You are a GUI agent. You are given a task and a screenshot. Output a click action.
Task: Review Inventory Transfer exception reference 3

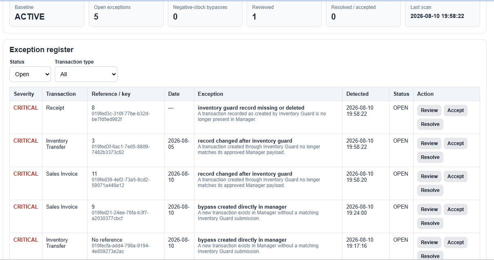coord(429,143)
